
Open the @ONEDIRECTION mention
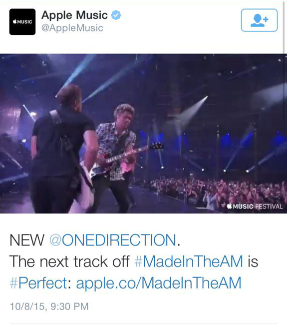coord(113,240)
